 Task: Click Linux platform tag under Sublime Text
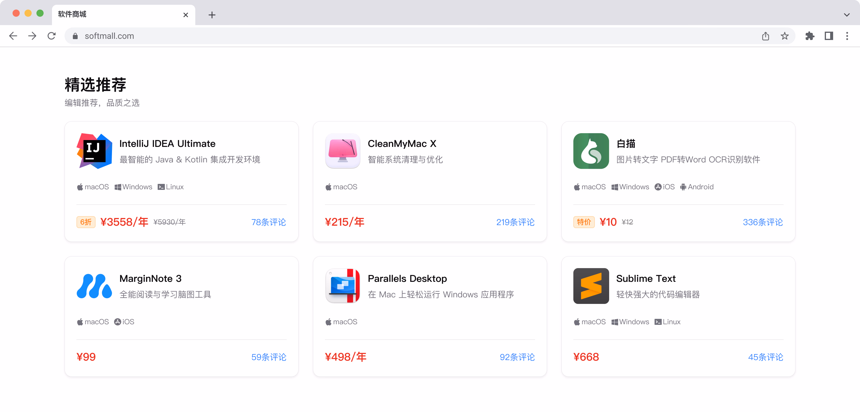tap(667, 322)
